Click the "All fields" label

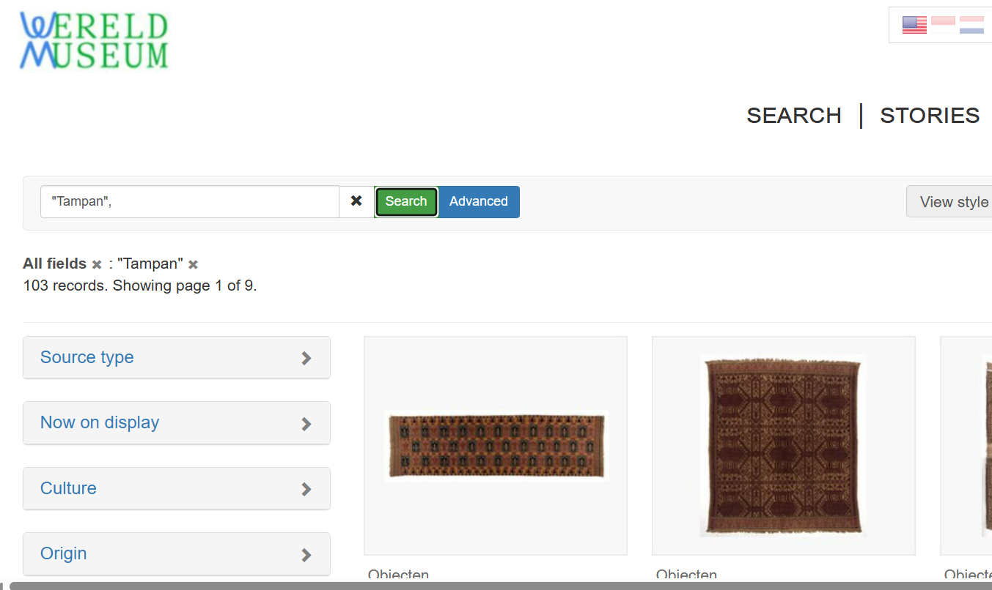pos(55,264)
